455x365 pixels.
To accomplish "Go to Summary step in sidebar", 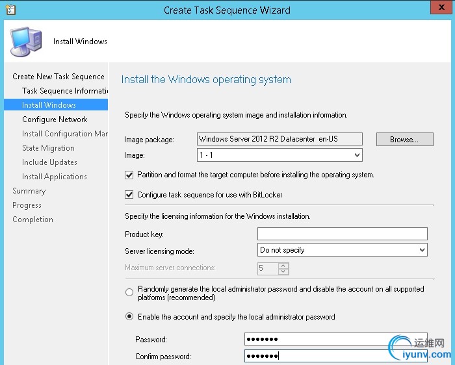I will 29,191.
